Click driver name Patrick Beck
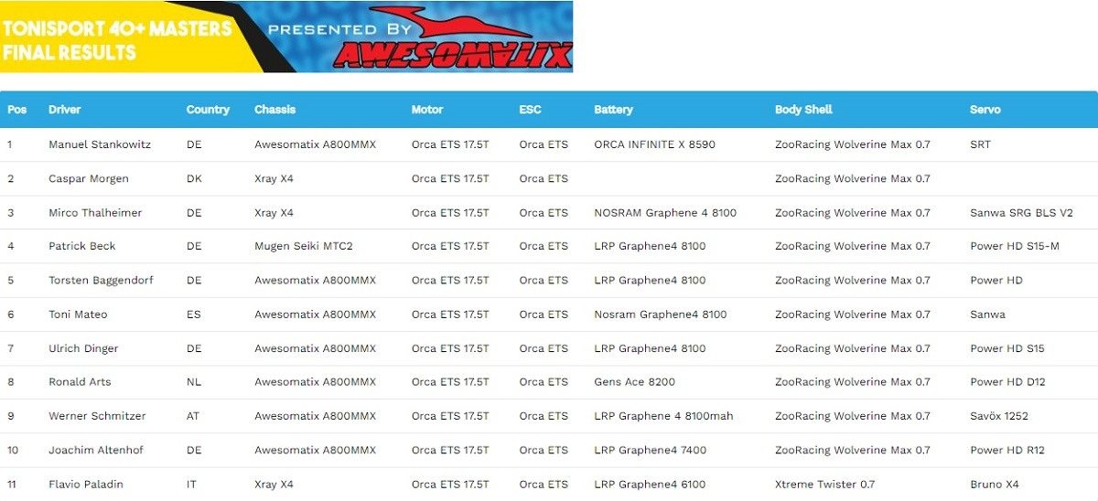The width and height of the screenshot is (1098, 501). [x=82, y=246]
